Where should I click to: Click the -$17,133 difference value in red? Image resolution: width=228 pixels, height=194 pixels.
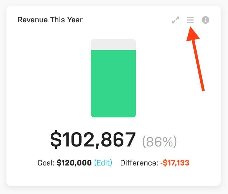tap(175, 163)
